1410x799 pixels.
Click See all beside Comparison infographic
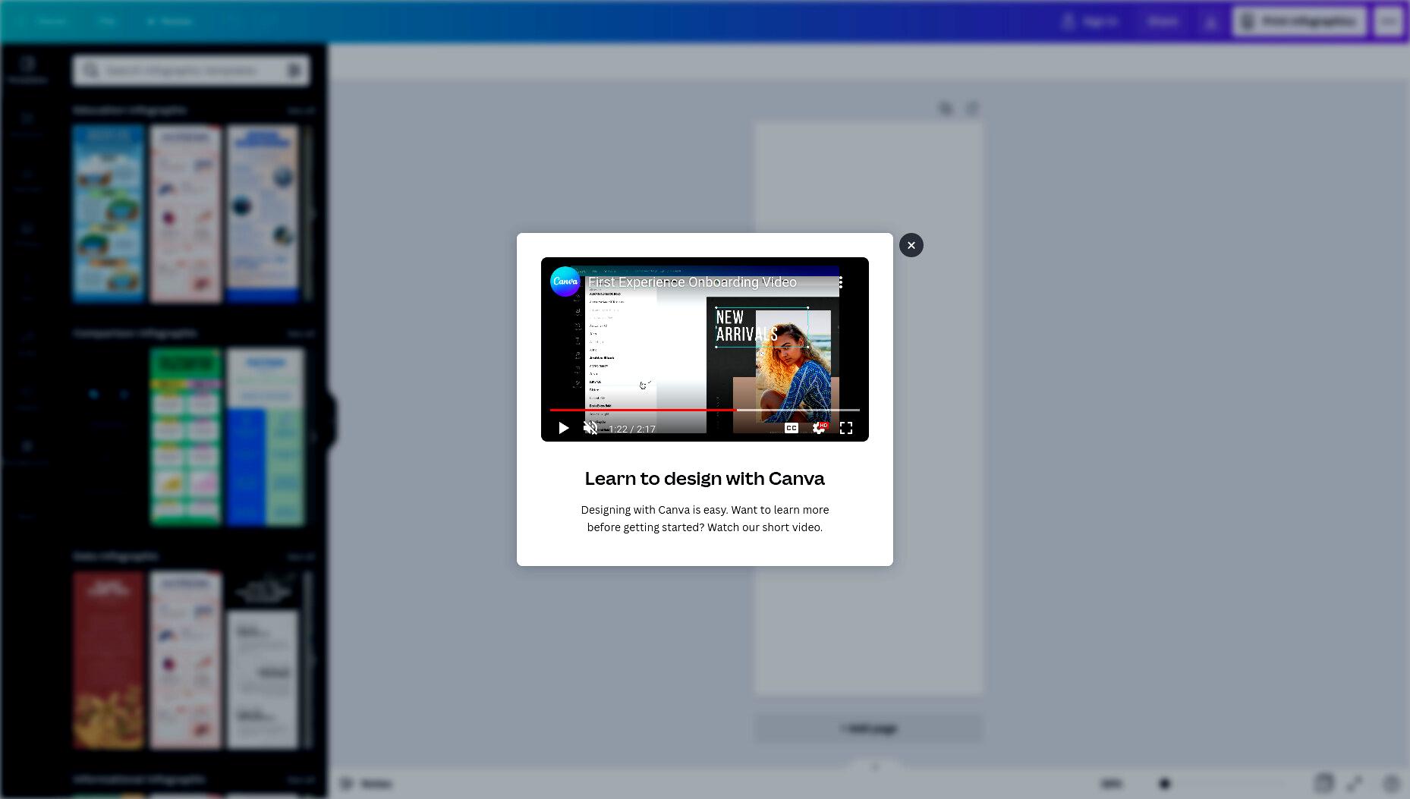[301, 334]
